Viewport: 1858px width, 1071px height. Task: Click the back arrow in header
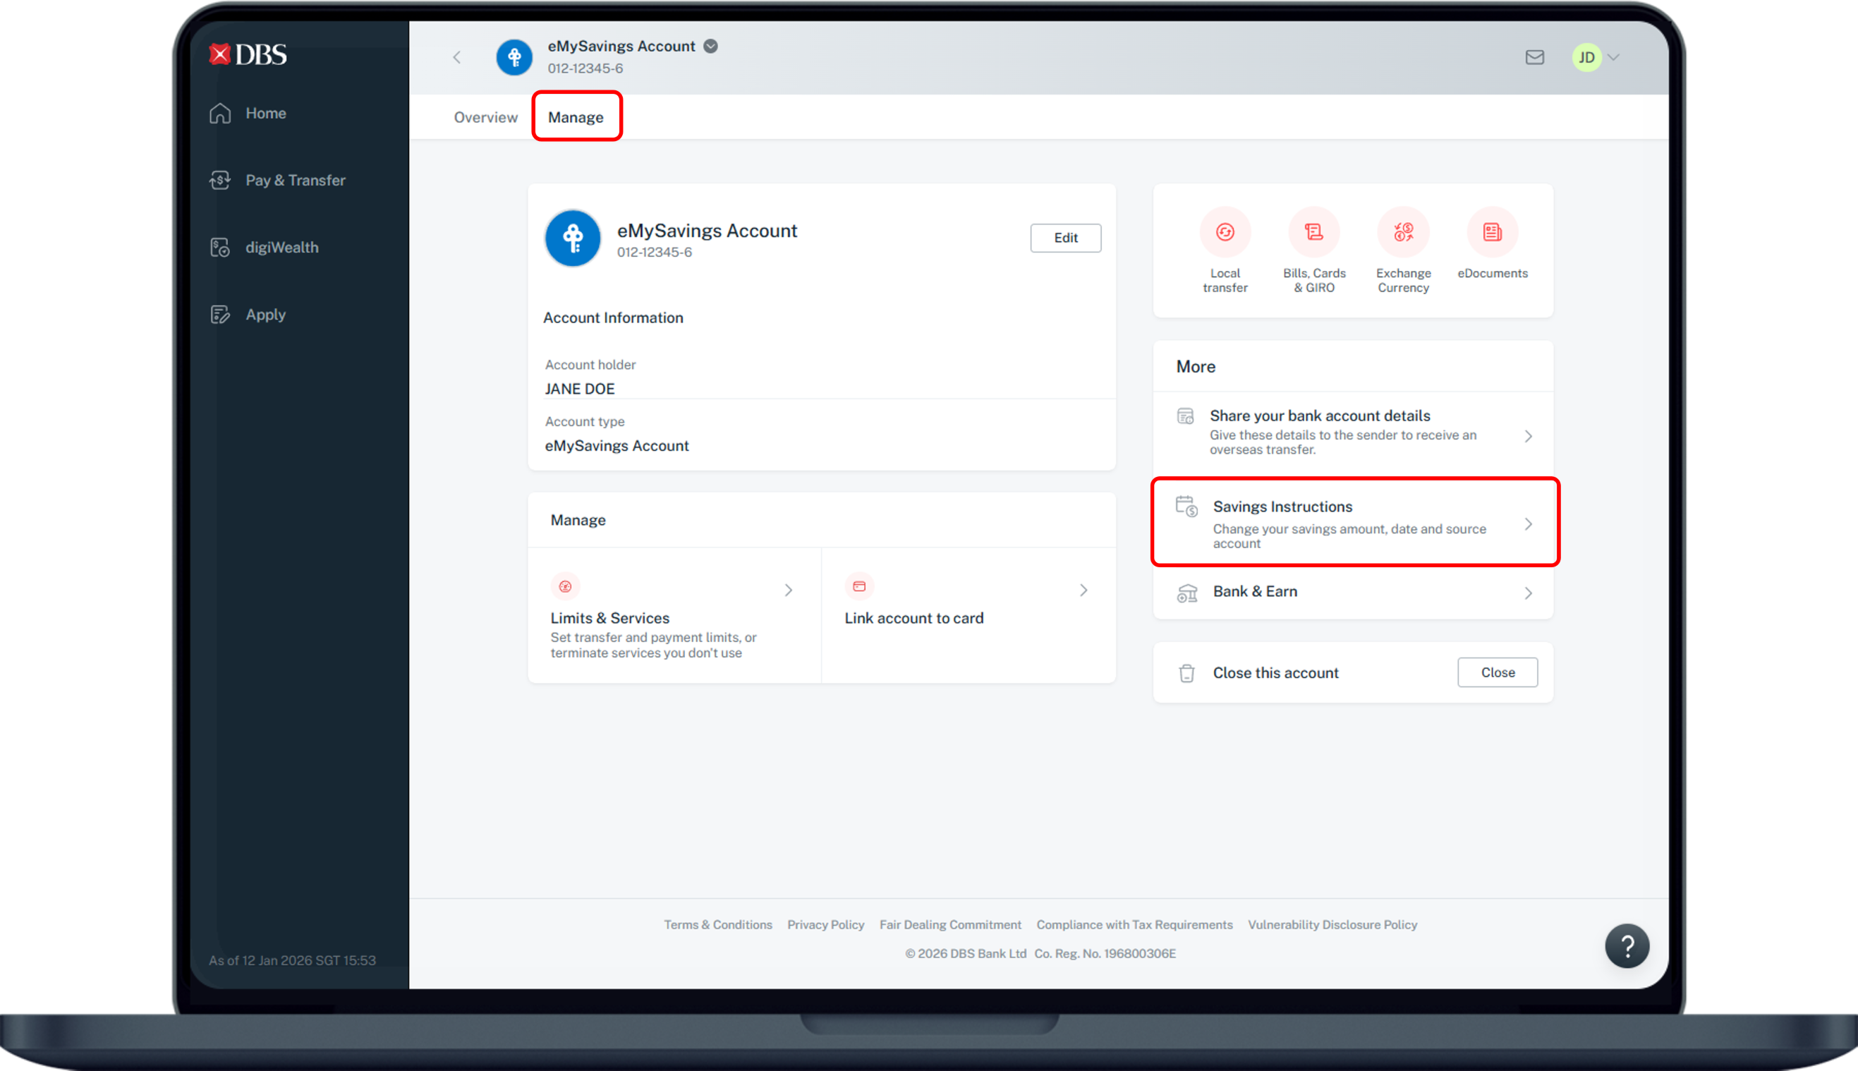pos(457,57)
